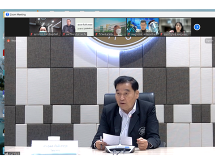This screenshot has width=215, height=161.
Task: Click the red recording indicator icon
Action: click(9, 41)
